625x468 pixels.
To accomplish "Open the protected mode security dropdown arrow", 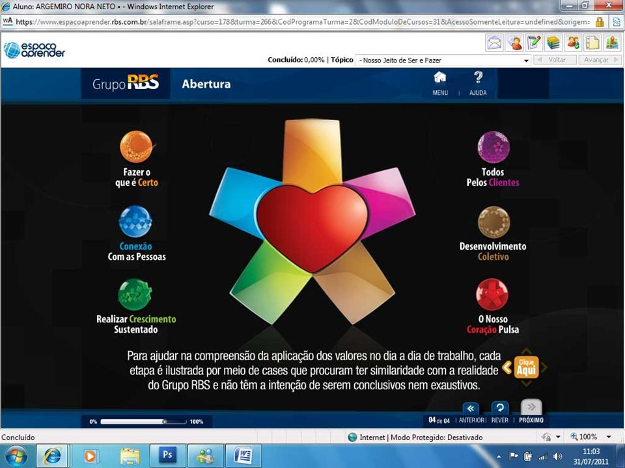I will [559, 437].
